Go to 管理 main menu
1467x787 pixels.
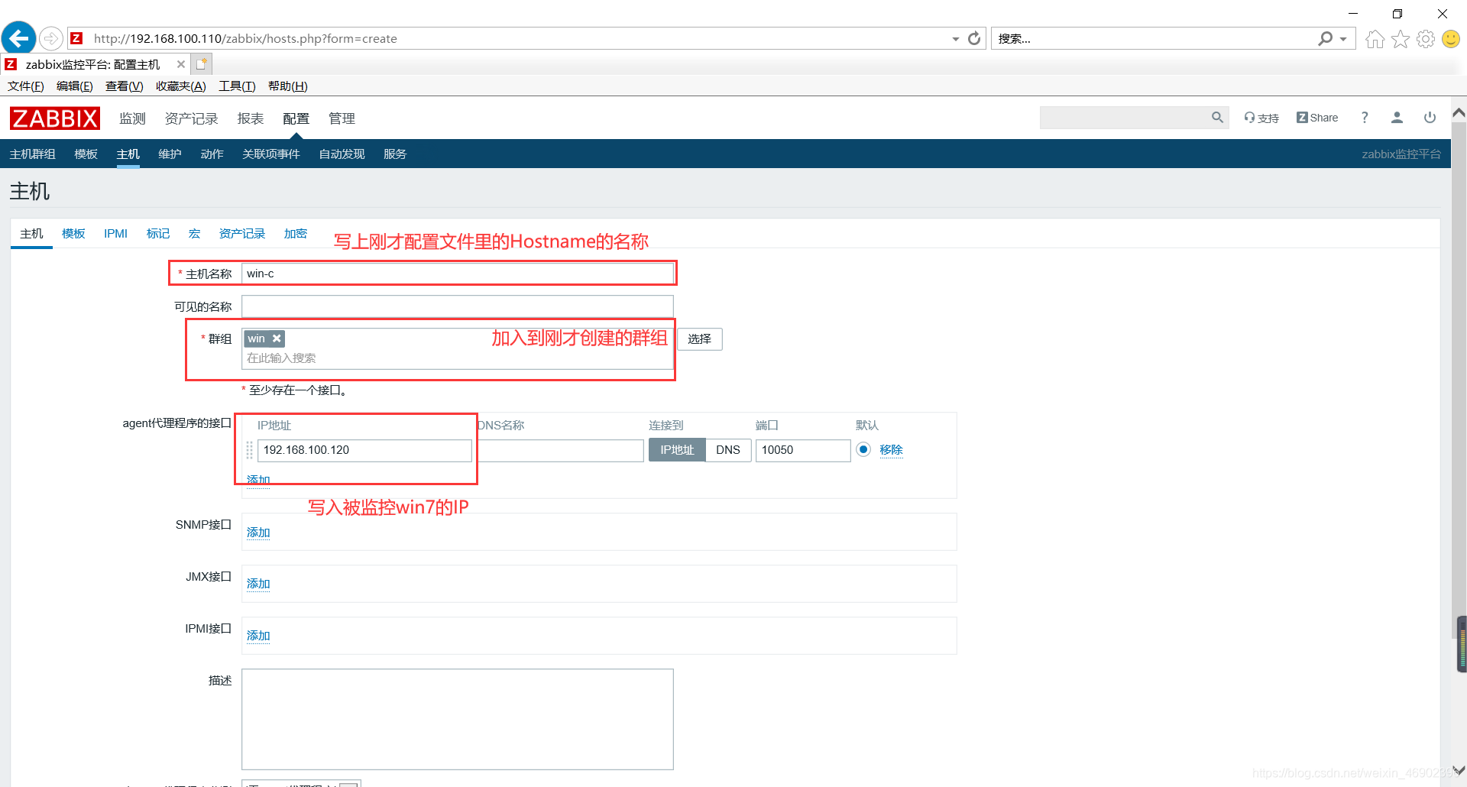pos(342,118)
